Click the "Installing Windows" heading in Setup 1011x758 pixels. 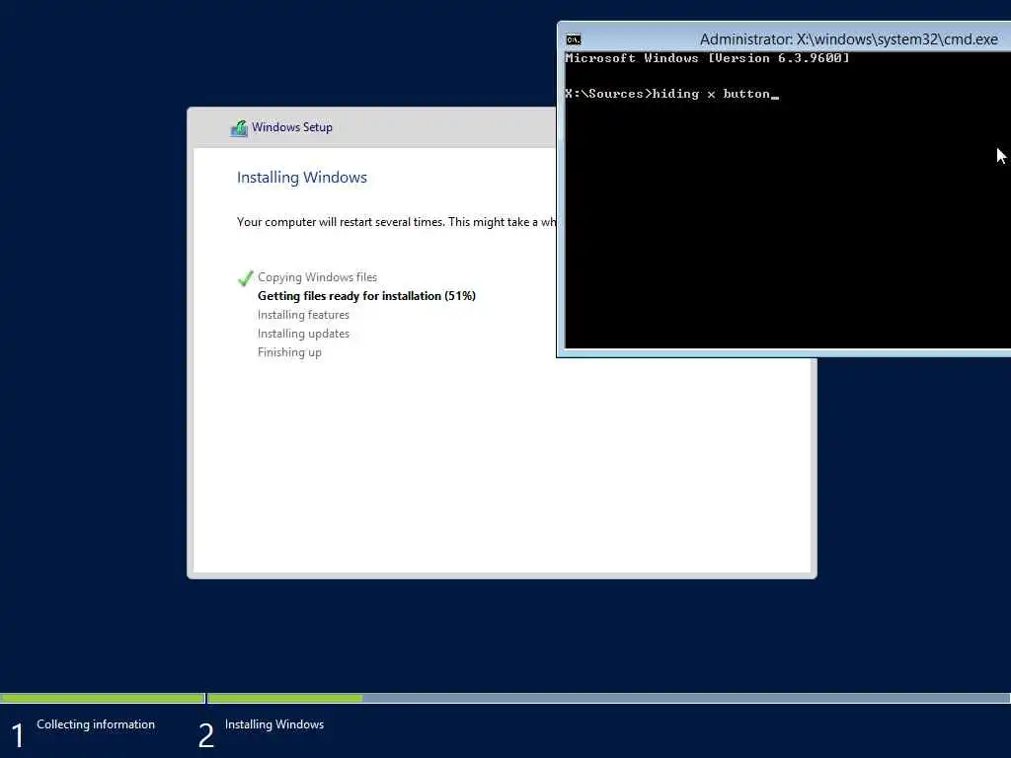[302, 178]
